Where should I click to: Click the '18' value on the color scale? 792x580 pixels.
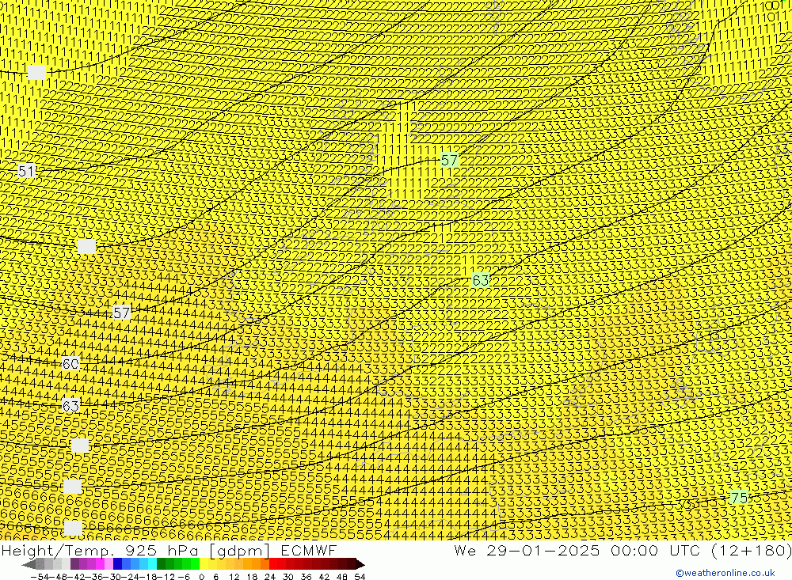pos(252,577)
